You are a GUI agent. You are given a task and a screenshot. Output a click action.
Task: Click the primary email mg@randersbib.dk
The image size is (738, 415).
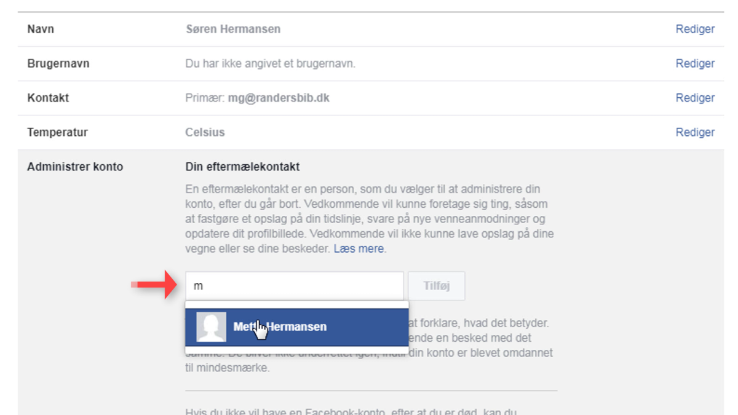click(279, 98)
